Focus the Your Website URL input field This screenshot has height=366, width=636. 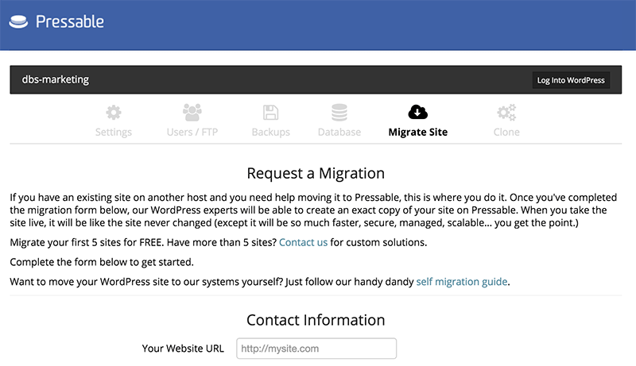coord(316,349)
